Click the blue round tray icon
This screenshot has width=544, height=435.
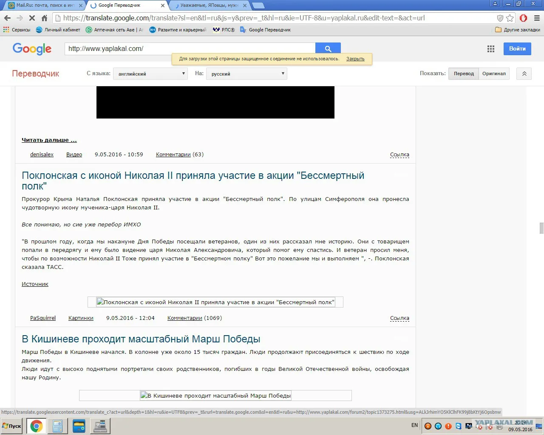438,426
